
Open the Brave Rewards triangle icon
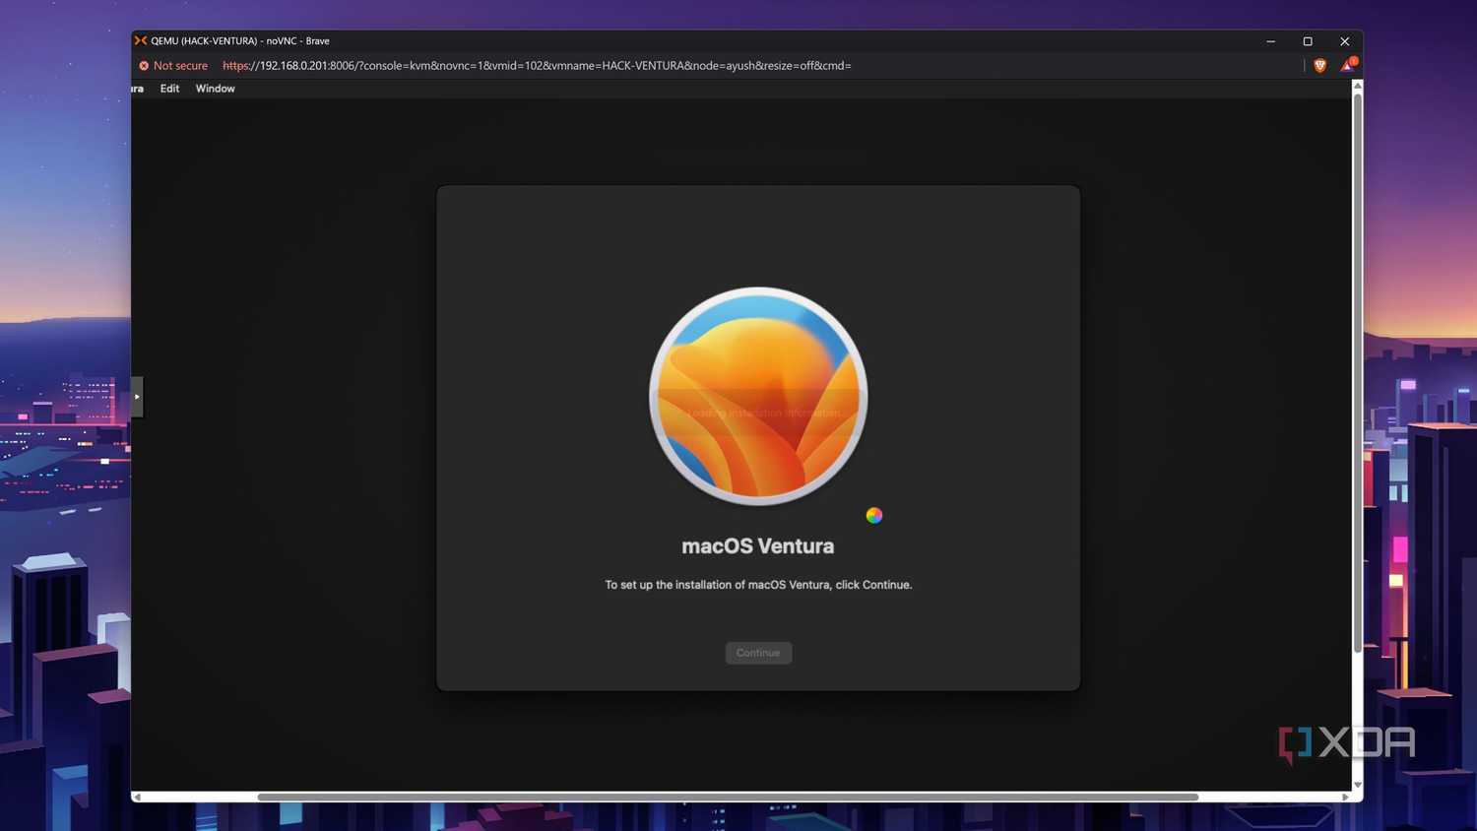click(x=1348, y=65)
